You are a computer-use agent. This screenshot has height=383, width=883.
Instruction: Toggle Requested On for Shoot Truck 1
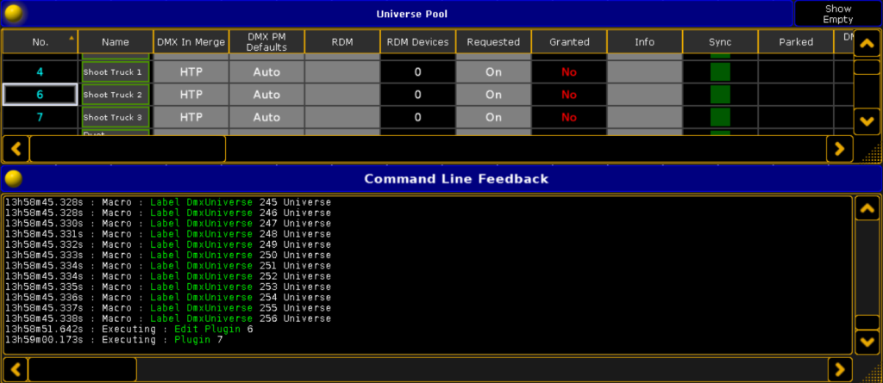(493, 72)
